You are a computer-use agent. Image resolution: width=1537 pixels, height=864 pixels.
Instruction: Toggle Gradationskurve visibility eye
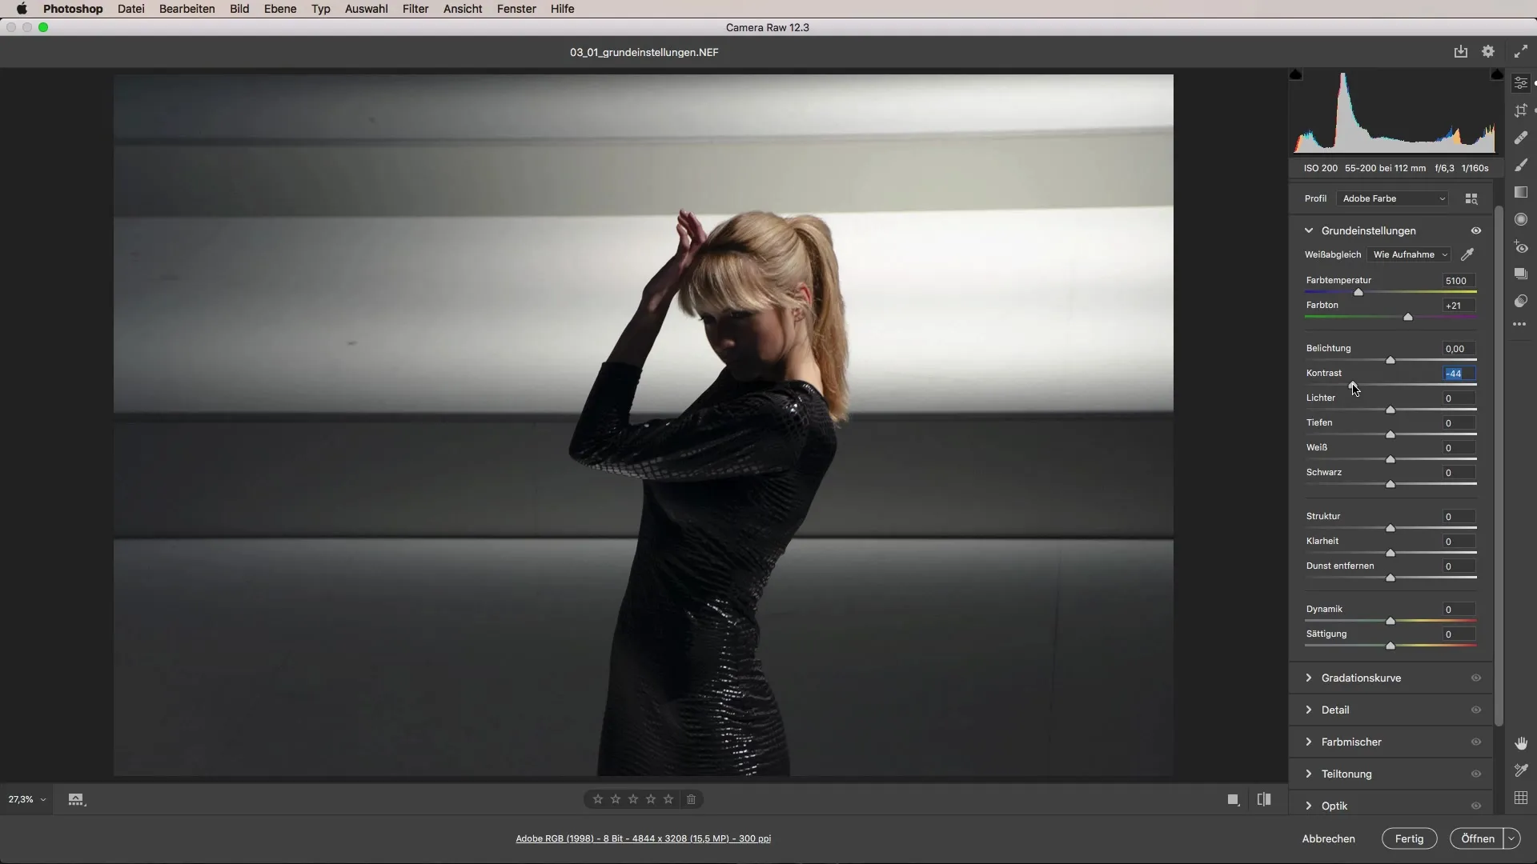[1476, 678]
